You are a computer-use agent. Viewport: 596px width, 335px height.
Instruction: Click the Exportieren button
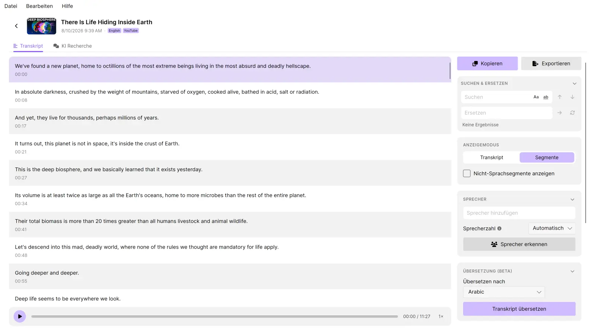point(551,64)
